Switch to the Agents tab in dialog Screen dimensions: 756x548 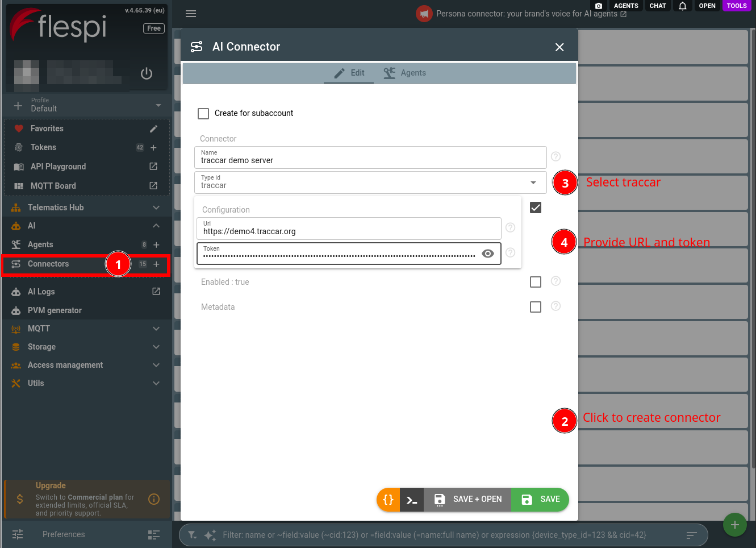(x=404, y=73)
